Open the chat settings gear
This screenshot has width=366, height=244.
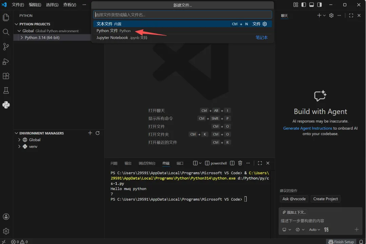tap(331, 15)
